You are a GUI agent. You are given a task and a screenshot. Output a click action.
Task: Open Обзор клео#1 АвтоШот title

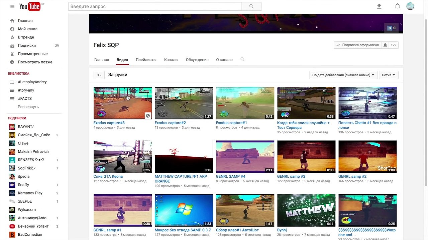click(237, 230)
